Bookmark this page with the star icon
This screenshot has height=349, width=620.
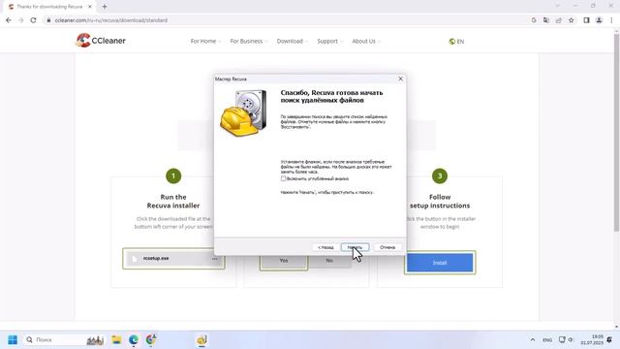571,20
